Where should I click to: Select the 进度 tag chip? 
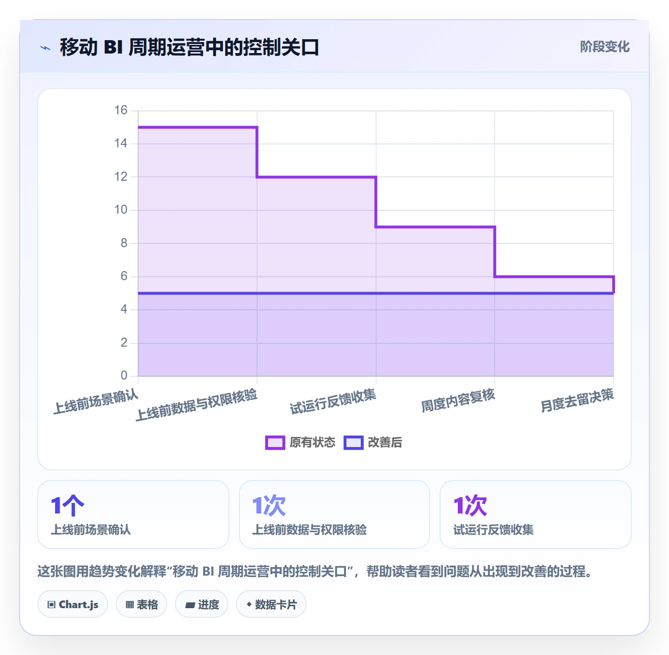coord(202,604)
